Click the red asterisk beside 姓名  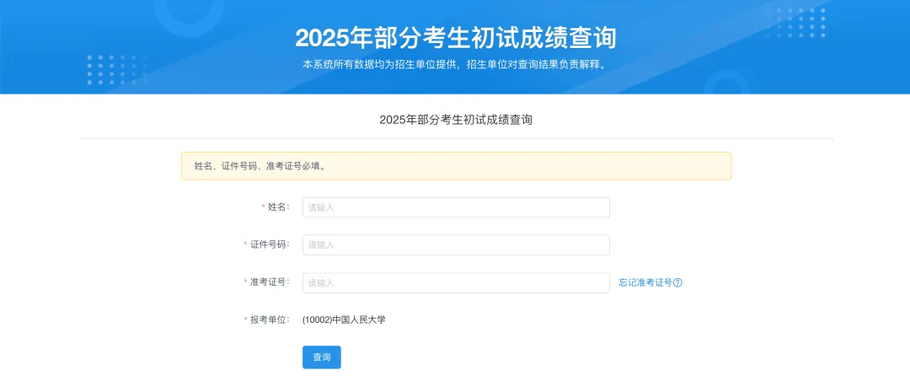pos(263,207)
